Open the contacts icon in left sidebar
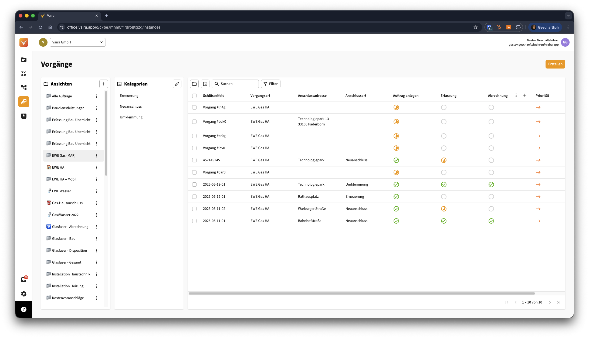The image size is (589, 338). tap(24, 116)
